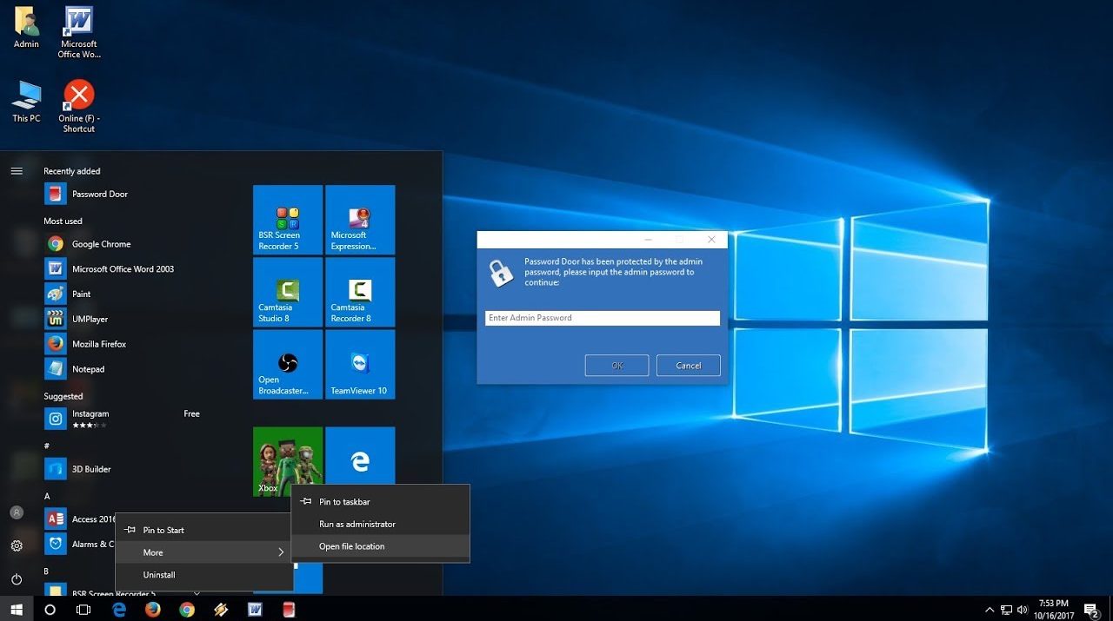Launch BSR Screen Recorder 5 tile

(x=287, y=220)
